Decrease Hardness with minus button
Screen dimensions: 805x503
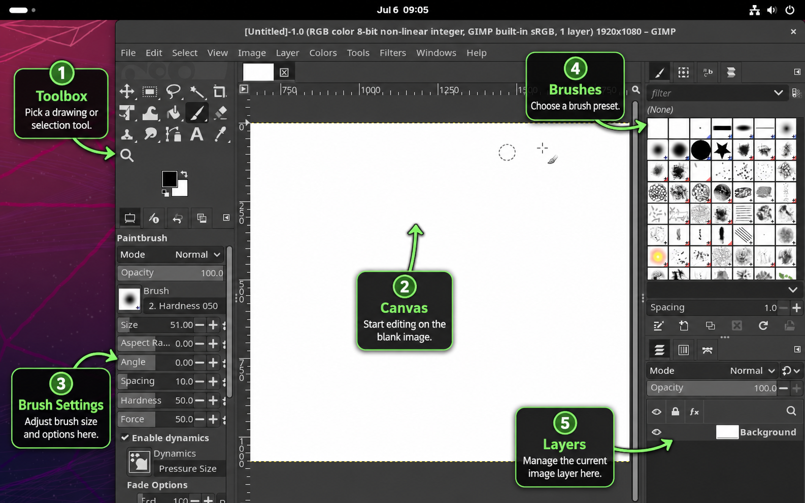pyautogui.click(x=200, y=401)
